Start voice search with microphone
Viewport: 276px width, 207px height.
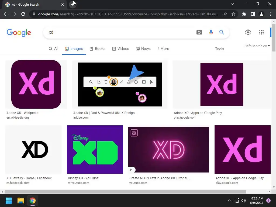tap(211, 32)
